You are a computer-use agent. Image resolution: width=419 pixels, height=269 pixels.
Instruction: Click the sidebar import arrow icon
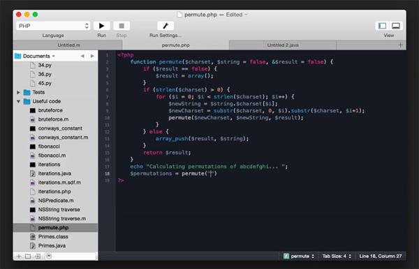38,256
